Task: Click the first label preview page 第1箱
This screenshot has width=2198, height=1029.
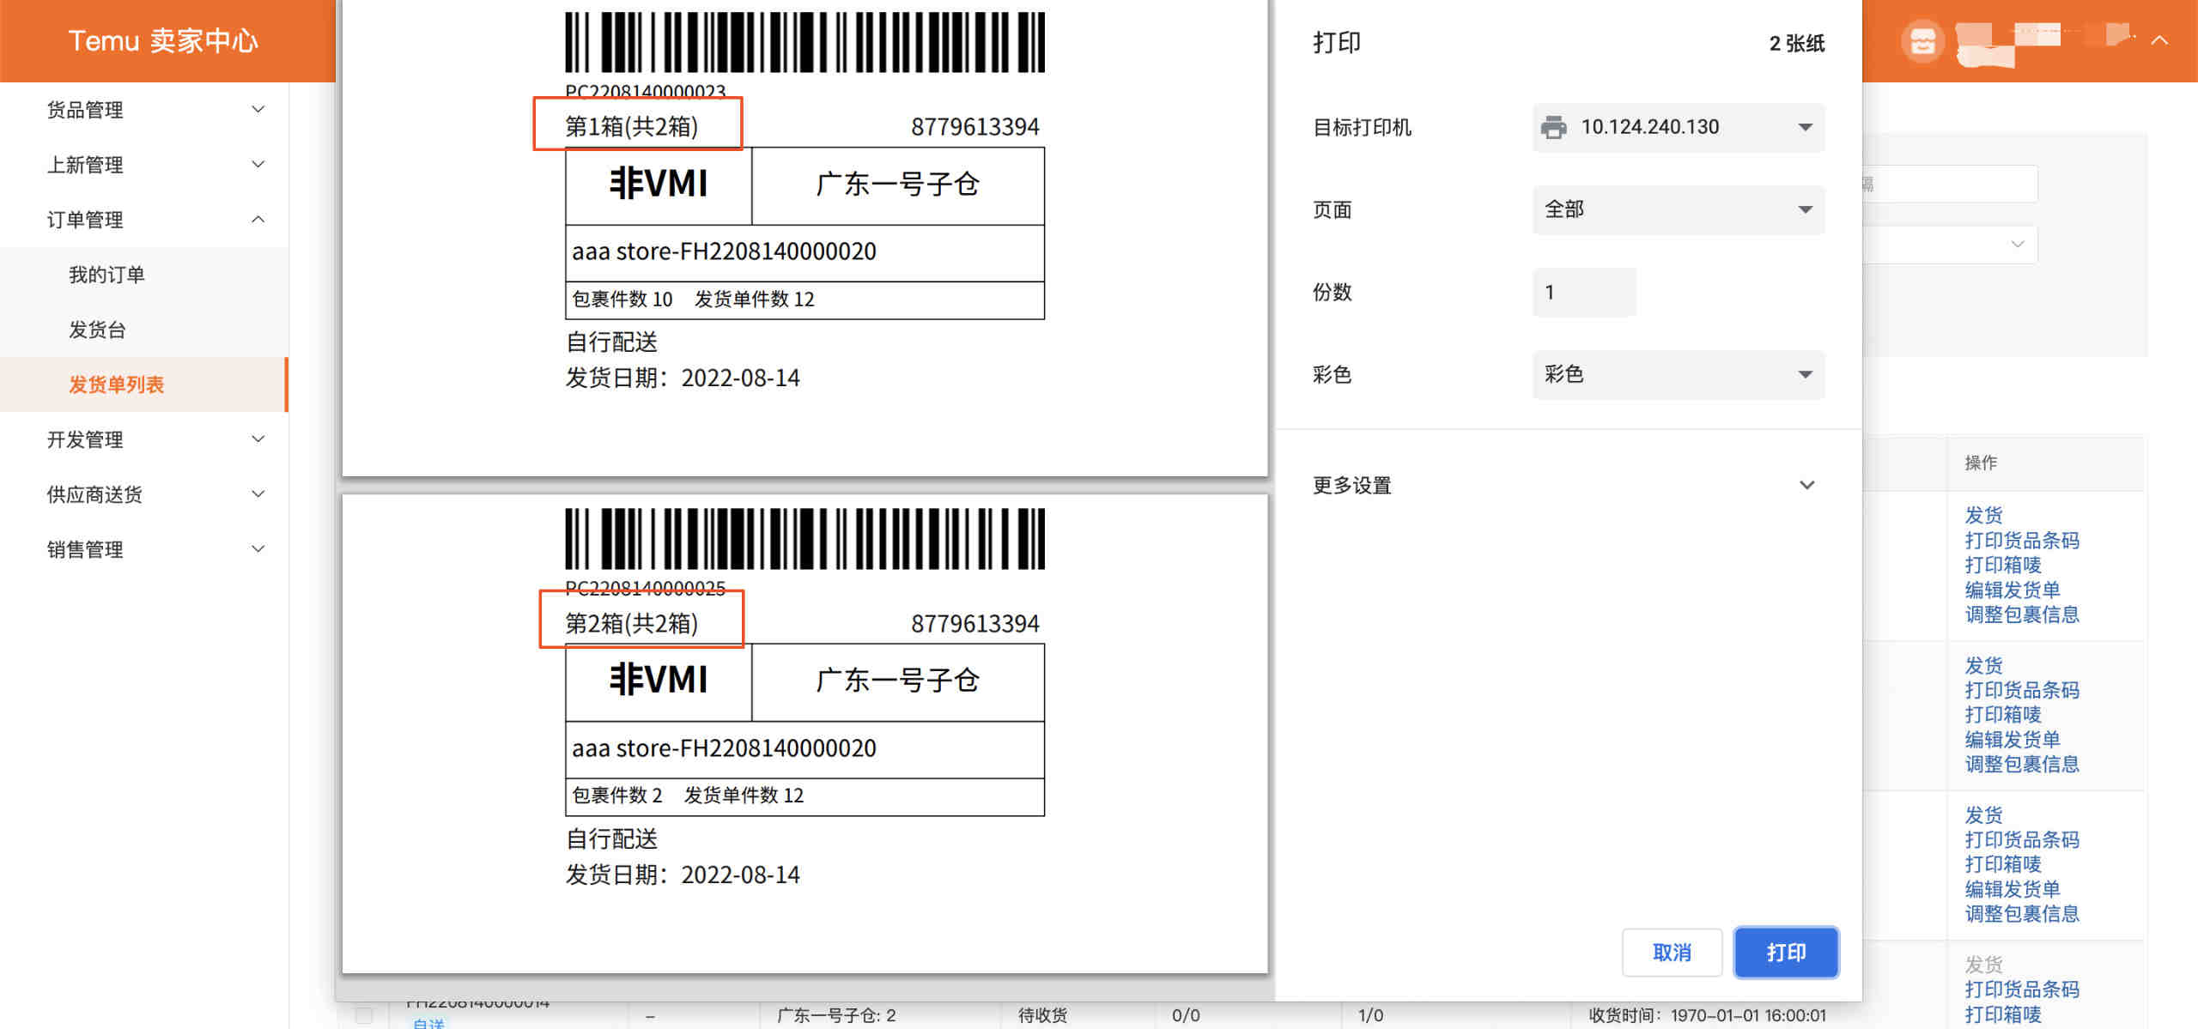Action: coord(805,238)
